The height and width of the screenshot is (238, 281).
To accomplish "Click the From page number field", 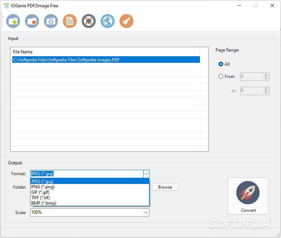I will tap(252, 77).
